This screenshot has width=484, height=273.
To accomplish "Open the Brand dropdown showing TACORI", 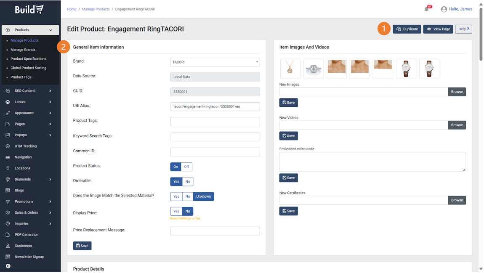I will pos(215,62).
